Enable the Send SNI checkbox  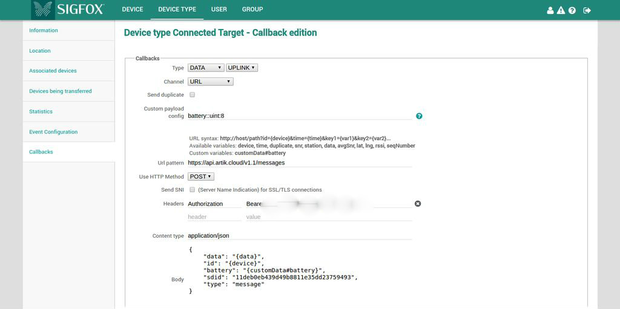click(x=192, y=190)
